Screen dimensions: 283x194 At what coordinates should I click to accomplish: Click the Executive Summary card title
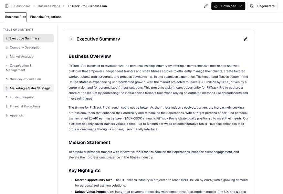[98, 39]
